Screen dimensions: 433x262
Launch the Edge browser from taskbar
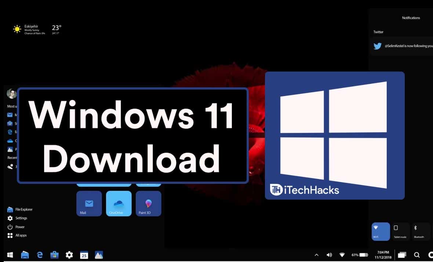[x=40, y=255]
